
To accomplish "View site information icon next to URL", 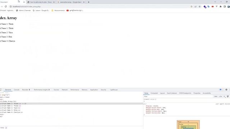I will pyautogui.click(x=11, y=6).
